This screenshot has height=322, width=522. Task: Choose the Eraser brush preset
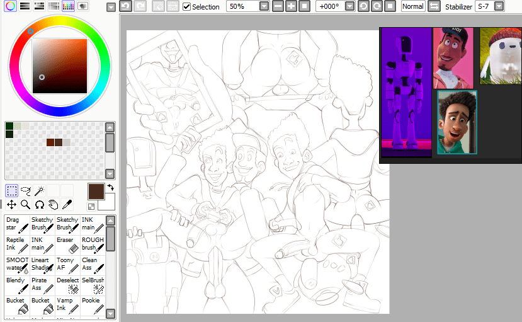click(x=67, y=244)
